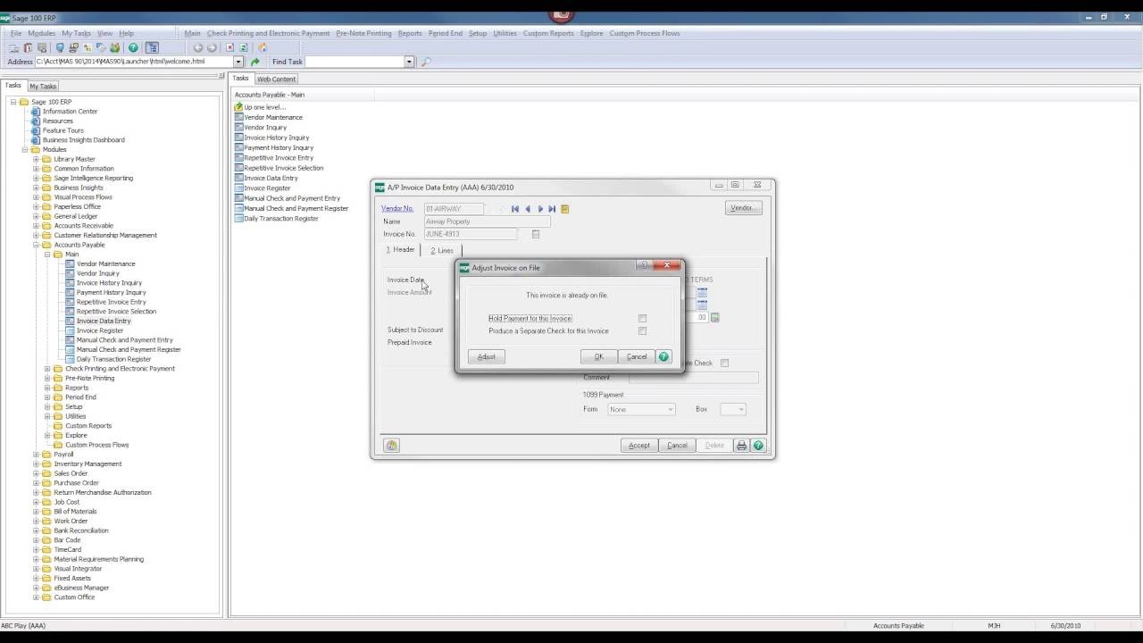Viewport: 1143px width, 643px height.
Task: Click the Adjust button
Action: [487, 356]
